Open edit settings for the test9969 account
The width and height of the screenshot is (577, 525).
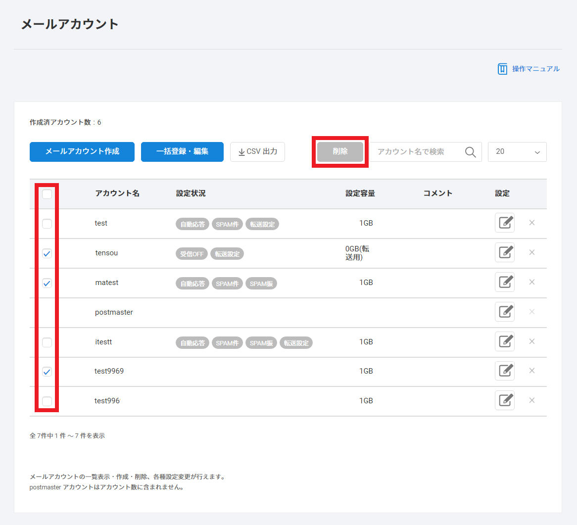pos(504,371)
